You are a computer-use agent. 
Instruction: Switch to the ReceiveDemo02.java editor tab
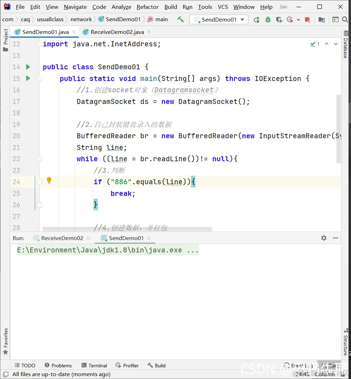117,32
